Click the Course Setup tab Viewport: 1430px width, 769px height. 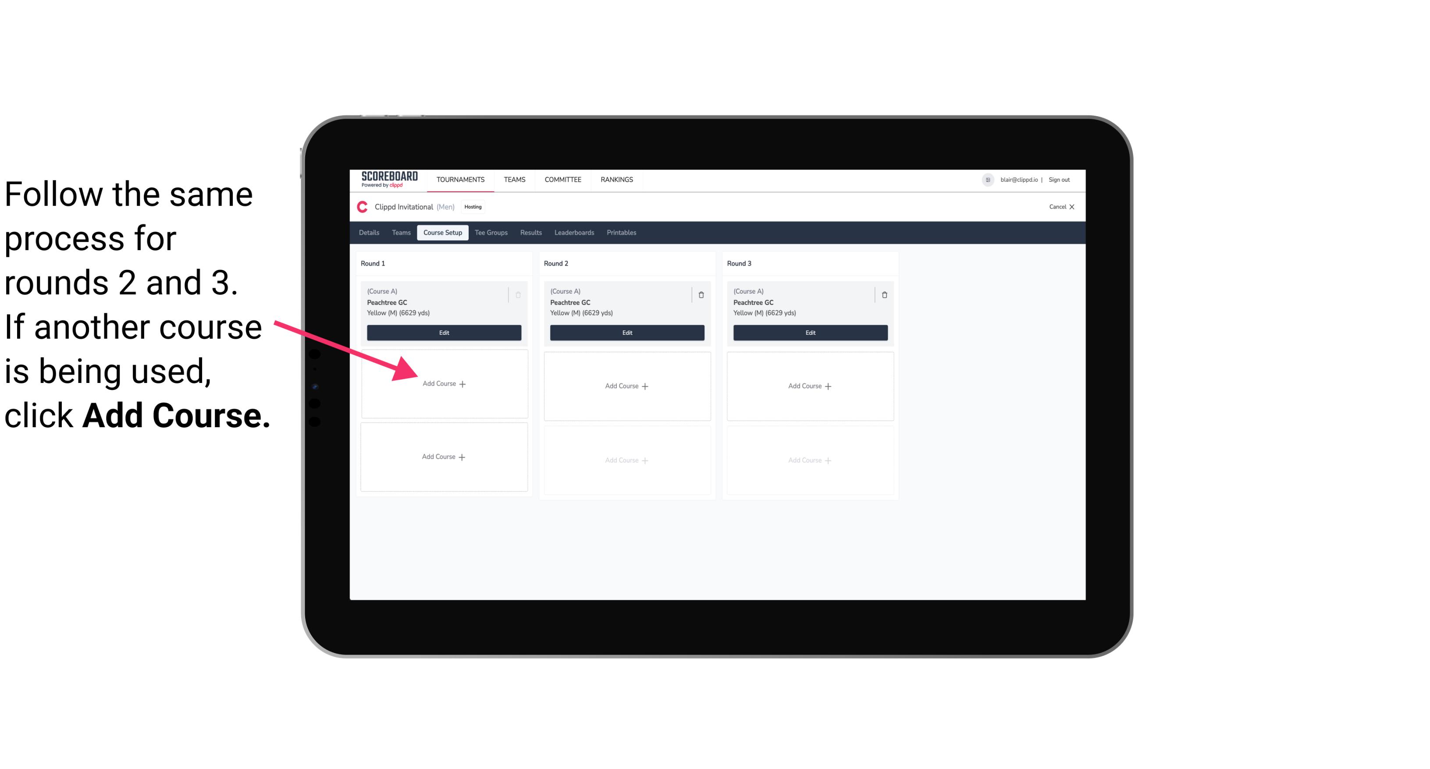tap(442, 232)
